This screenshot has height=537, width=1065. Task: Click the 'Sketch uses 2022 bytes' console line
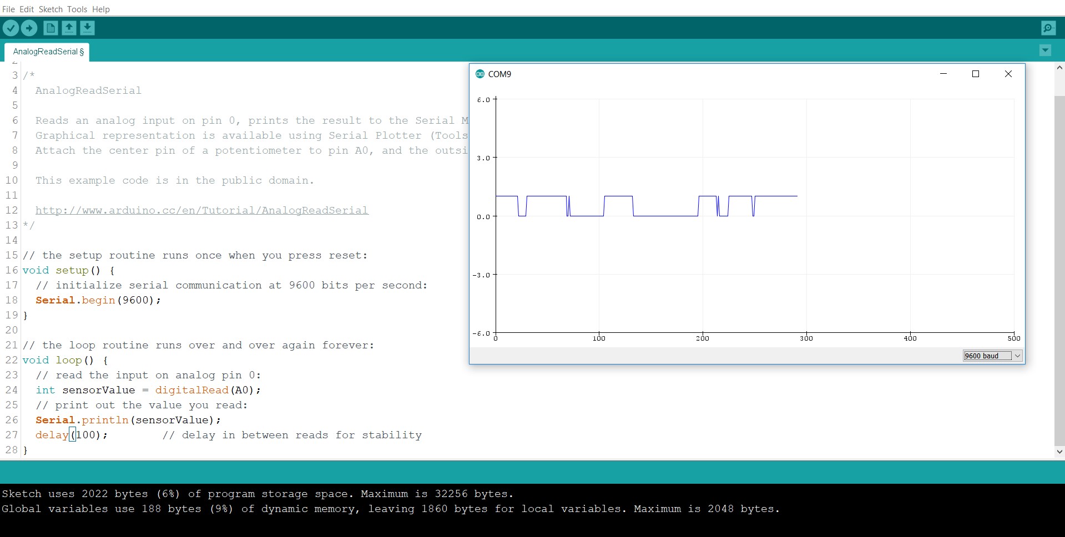click(258, 494)
